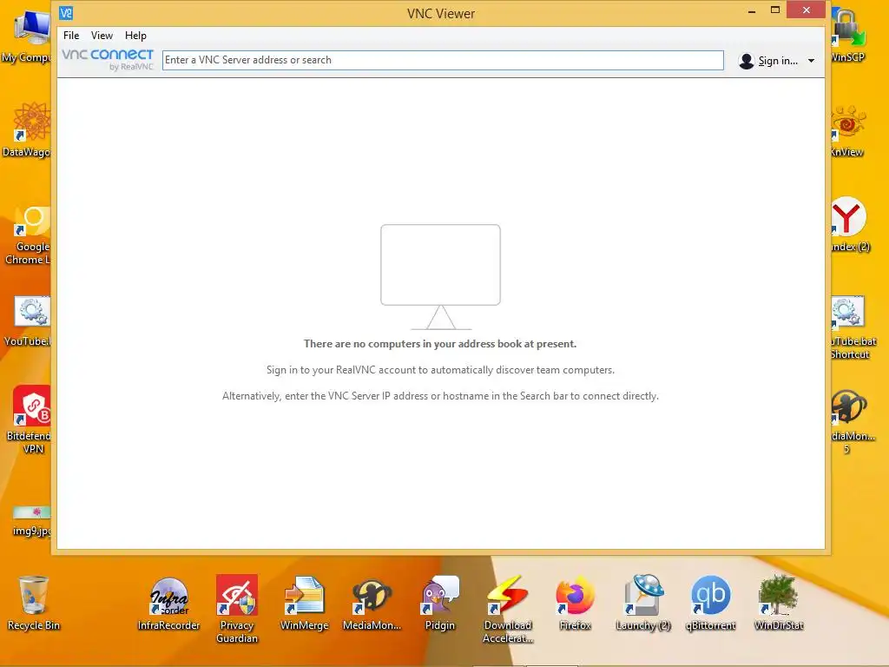Click the VNC Server address search field
The image size is (889, 667).
(x=443, y=60)
